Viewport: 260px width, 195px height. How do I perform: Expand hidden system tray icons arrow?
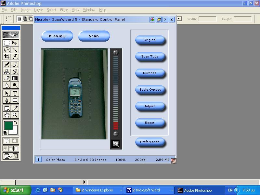pos(237,190)
